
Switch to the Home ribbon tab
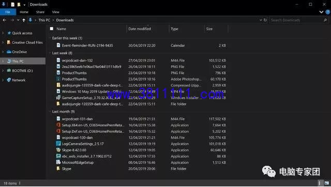[24, 12]
